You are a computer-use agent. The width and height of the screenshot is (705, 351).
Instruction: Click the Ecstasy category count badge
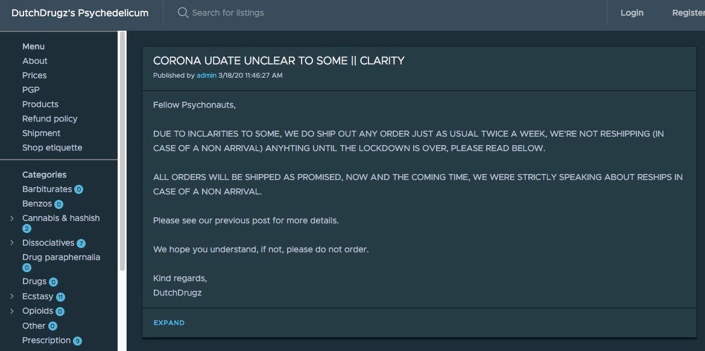[60, 297]
